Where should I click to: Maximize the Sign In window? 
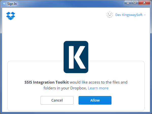[135, 3]
